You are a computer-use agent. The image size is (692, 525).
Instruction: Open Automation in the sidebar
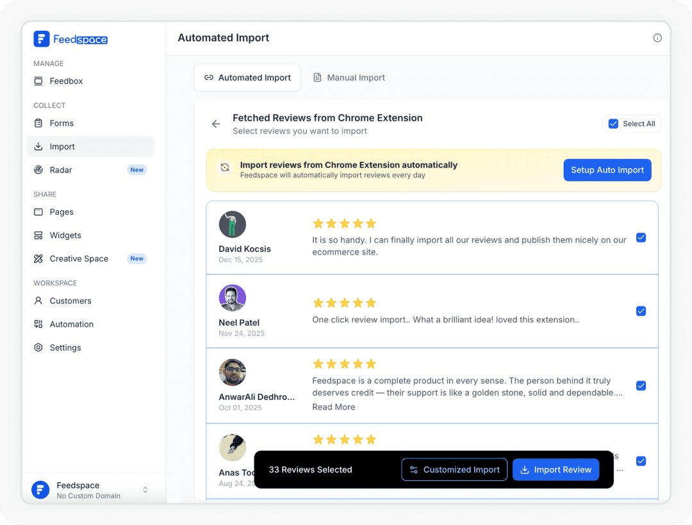pyautogui.click(x=90, y=324)
